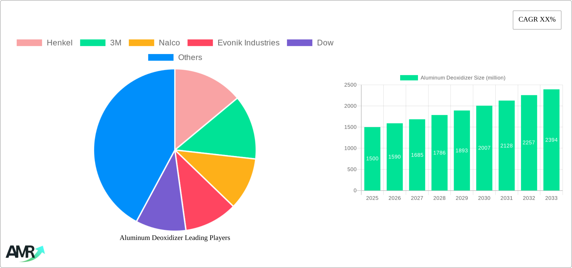This screenshot has width=572, height=268.
Task: Click the Henkel legend color swatch
Action: point(29,43)
